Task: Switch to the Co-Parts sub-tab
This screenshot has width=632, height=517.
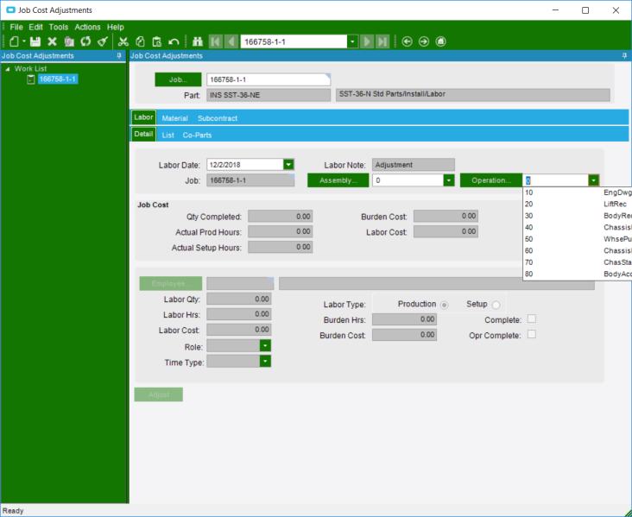Action: 197,135
